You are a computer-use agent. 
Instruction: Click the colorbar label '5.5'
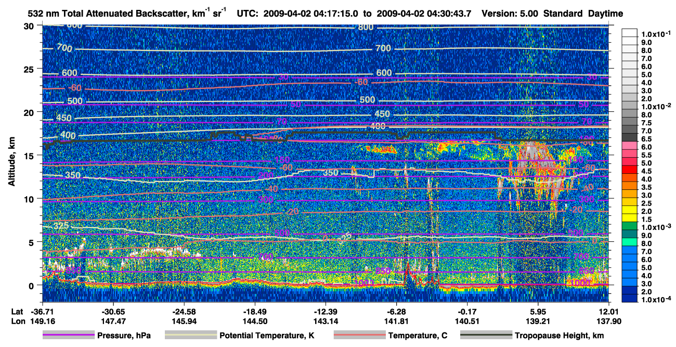point(647,155)
